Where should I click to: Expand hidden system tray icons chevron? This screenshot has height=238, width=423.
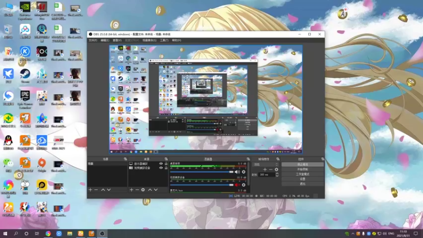[x=353, y=234]
